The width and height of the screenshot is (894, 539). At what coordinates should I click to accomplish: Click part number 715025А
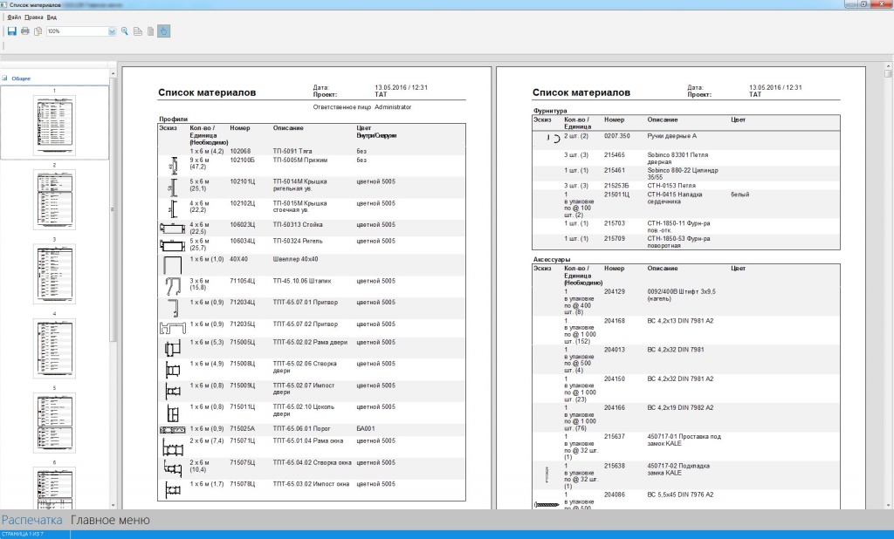click(243, 428)
